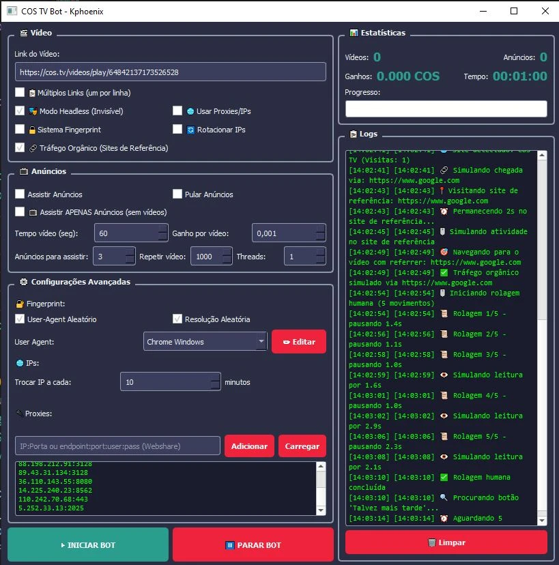
Task: Increase Tempo vídeo value with up arrow
Action: (162, 229)
